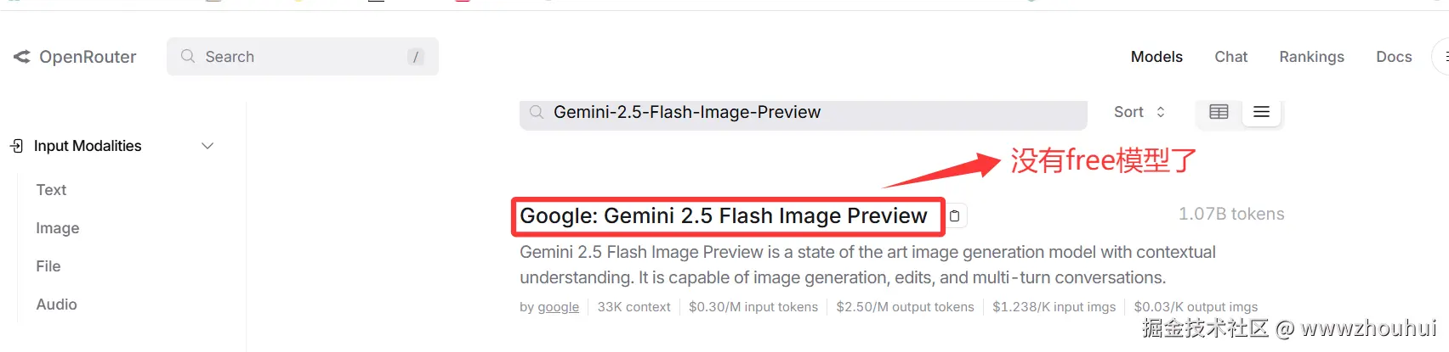Screen dimensions: 1449x352
Task: Open the hamburger menu at top right
Action: tap(1443, 57)
